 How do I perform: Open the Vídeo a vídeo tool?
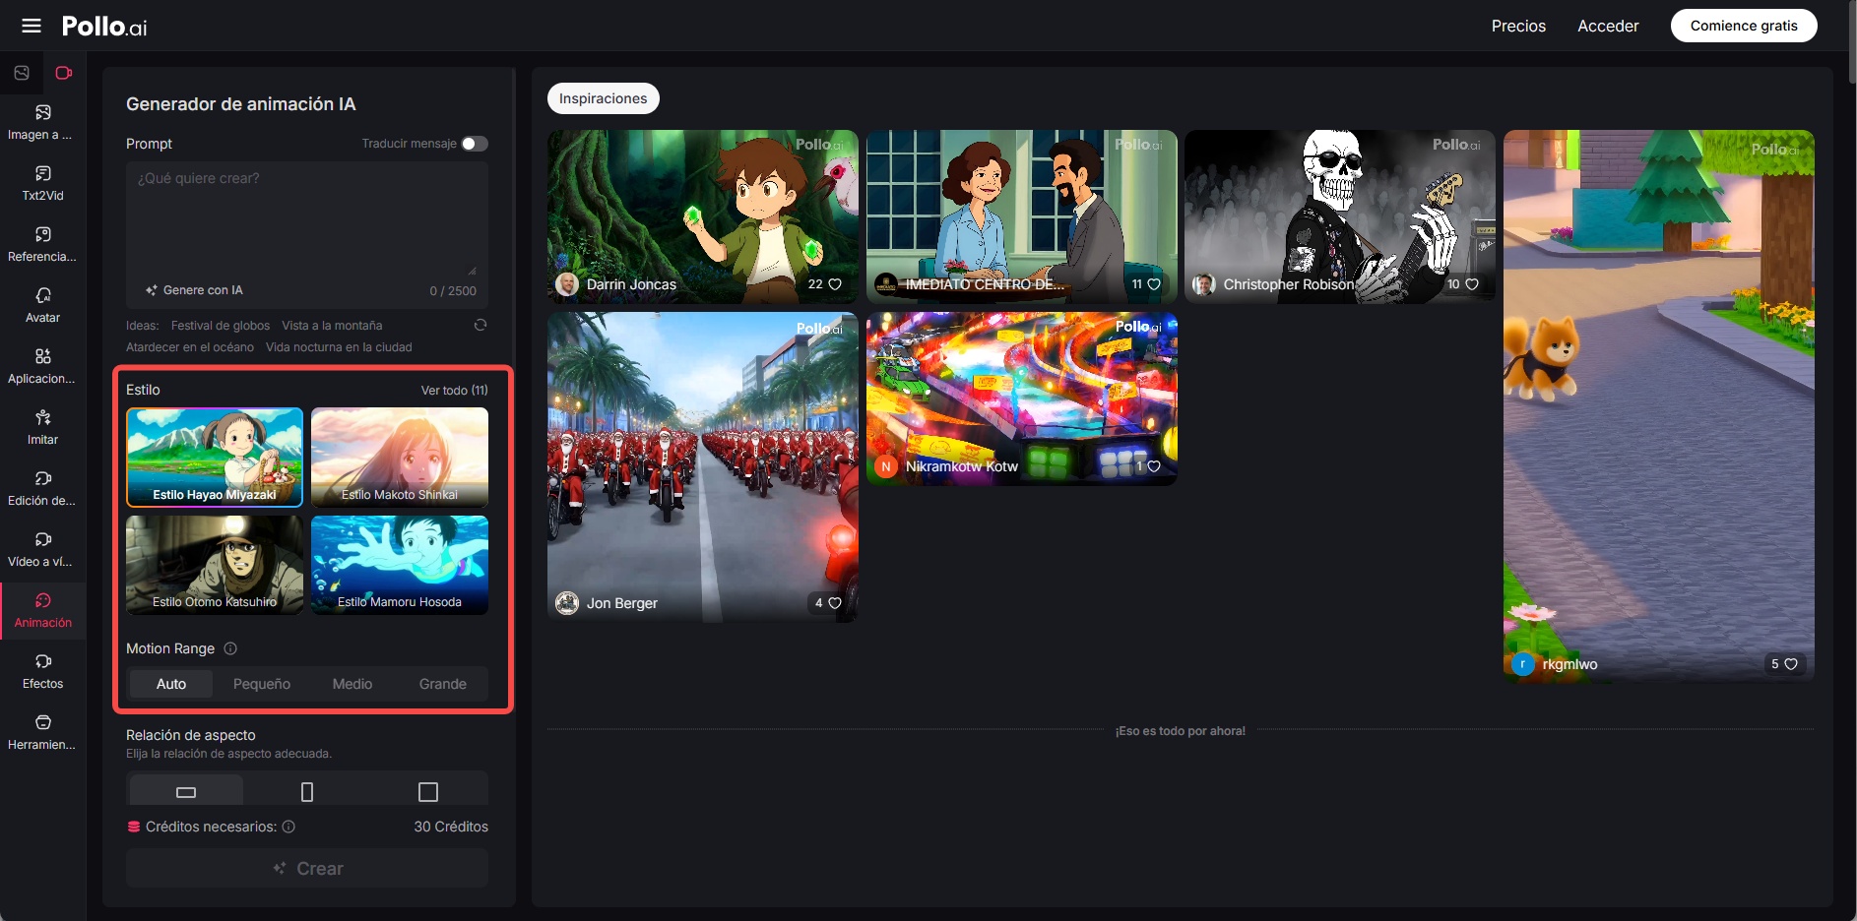coord(42,550)
